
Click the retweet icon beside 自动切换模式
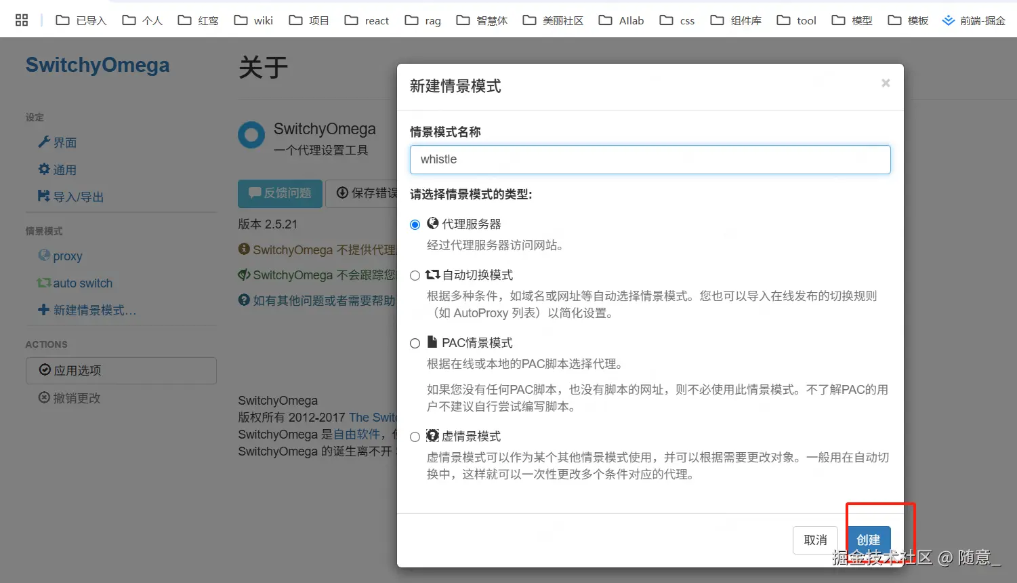[x=433, y=275]
